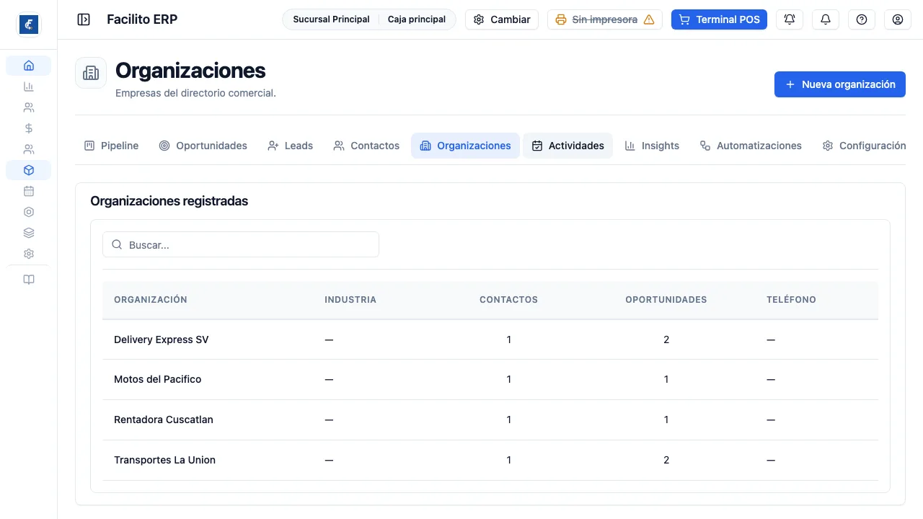This screenshot has width=923, height=519.
Task: Switch to the Pipeline tab
Action: [111, 146]
